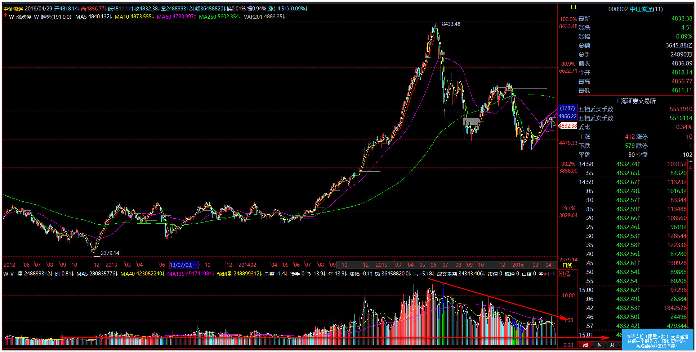The image size is (696, 352).
Task: Click the 4832.38 current price marker
Action: 568,126
